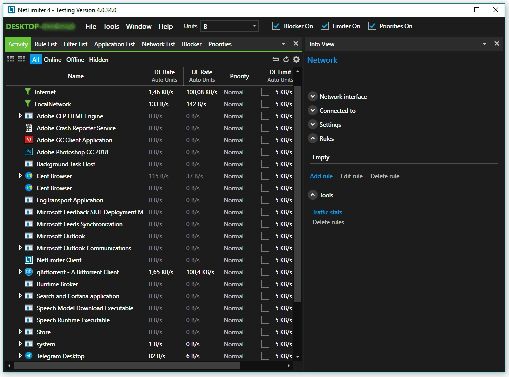
Task: Click the system process icon
Action: tap(29, 344)
